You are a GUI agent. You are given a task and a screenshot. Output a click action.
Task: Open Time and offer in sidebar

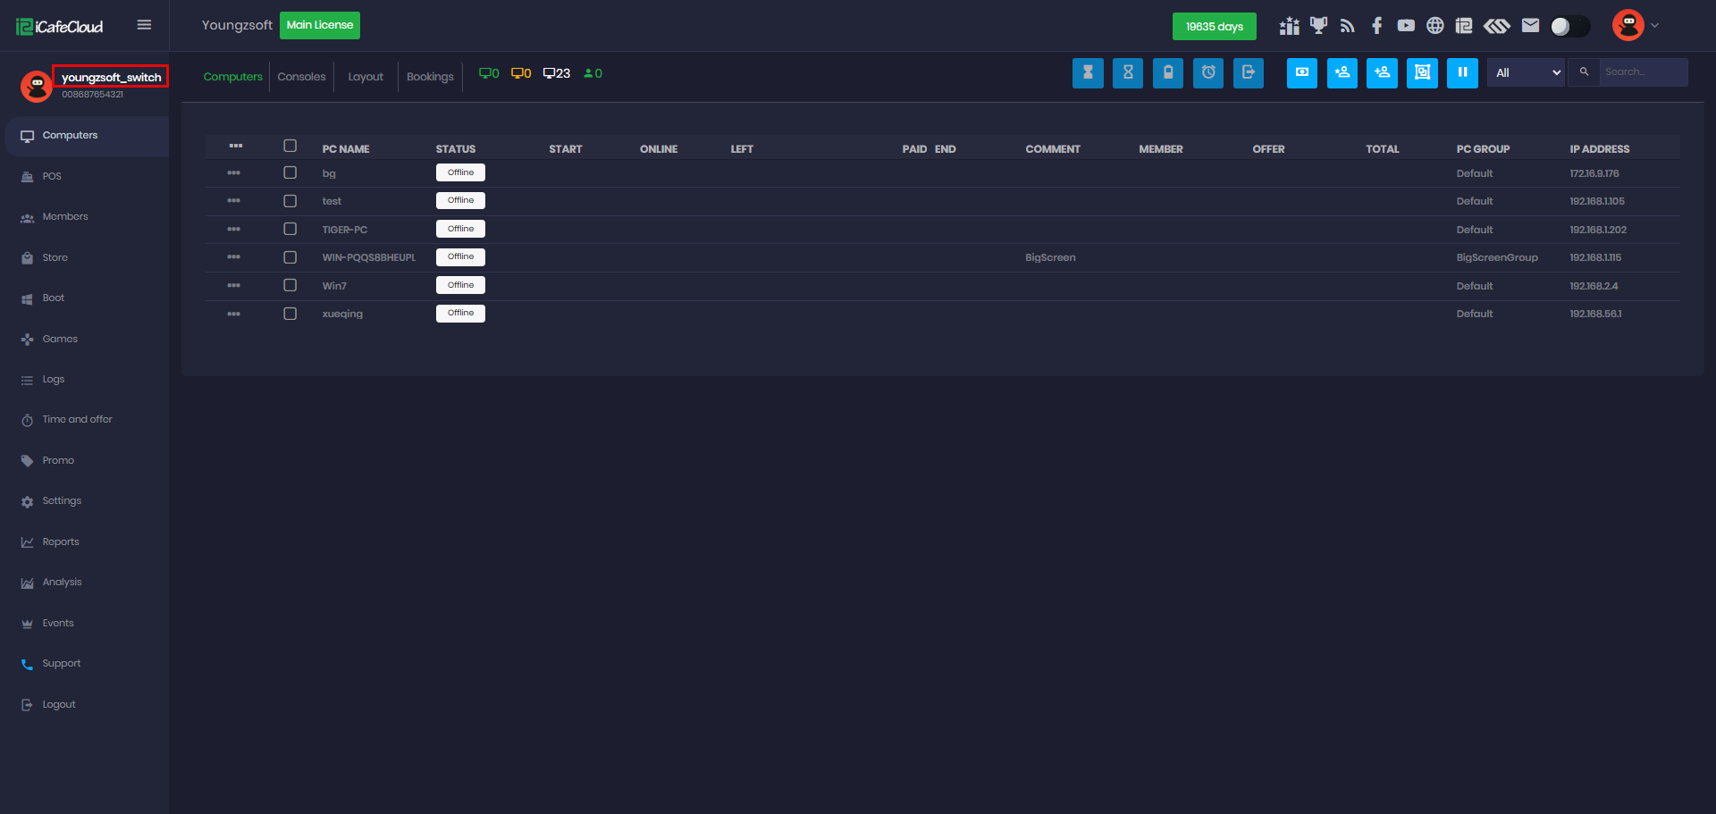tap(77, 420)
